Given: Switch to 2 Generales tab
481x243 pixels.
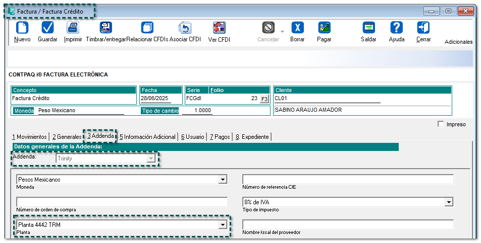Looking at the screenshot, I should (67, 137).
